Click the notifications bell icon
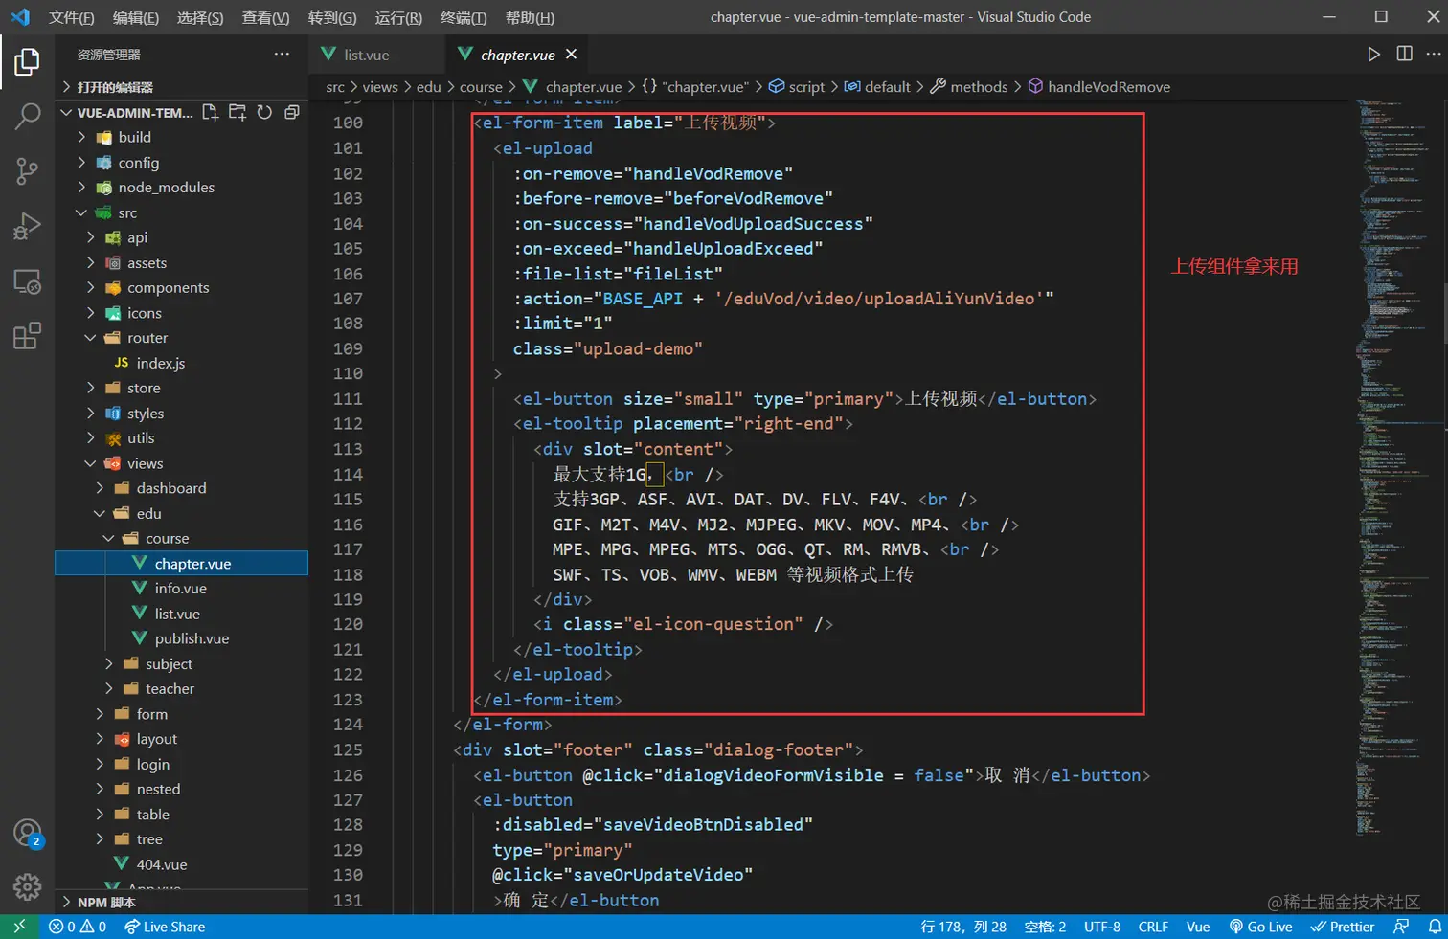The width and height of the screenshot is (1448, 939). (1435, 927)
